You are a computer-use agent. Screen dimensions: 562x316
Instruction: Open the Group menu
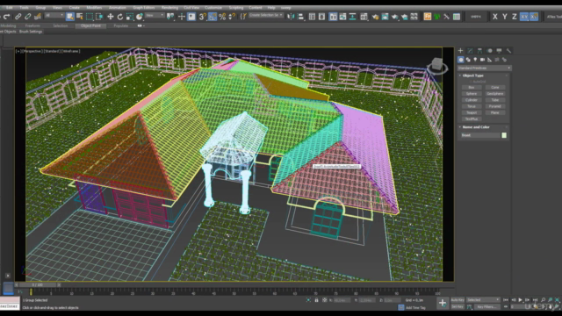(40, 8)
